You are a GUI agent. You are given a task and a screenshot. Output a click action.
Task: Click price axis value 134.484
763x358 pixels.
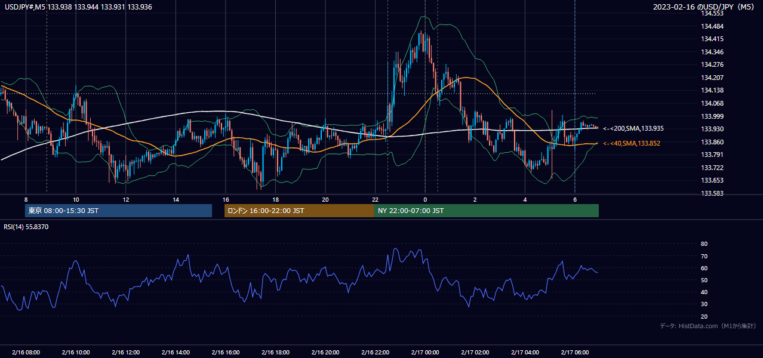coord(712,26)
